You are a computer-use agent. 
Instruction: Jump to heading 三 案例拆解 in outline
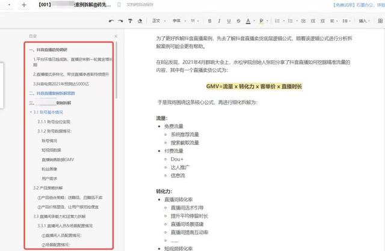point(50,103)
